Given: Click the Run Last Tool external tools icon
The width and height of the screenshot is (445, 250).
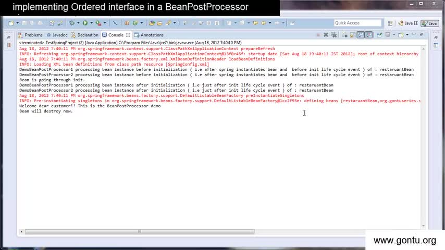Looking at the screenshot, I should (98, 23).
